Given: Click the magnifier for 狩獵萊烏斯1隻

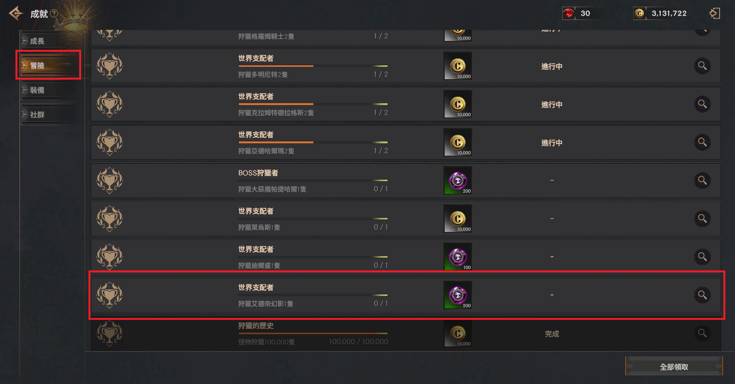Looking at the screenshot, I should [702, 219].
